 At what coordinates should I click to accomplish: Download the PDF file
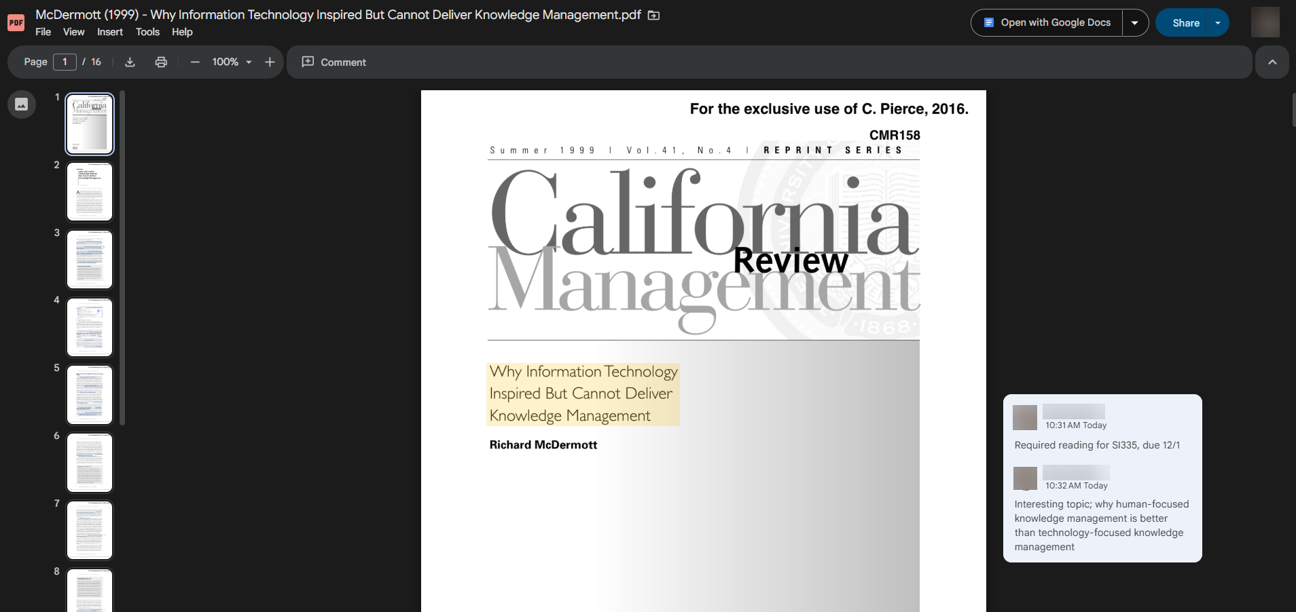130,62
